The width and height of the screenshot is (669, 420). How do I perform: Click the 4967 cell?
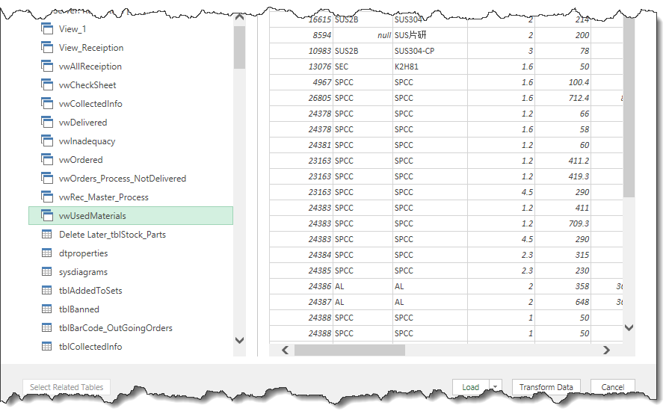301,82
